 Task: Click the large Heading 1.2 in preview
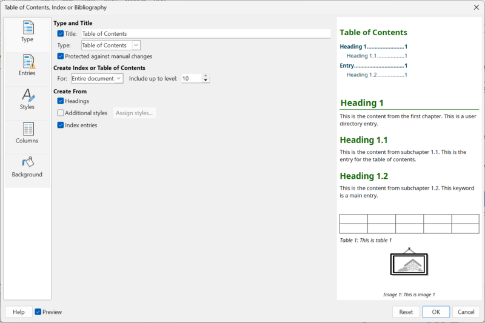point(364,176)
